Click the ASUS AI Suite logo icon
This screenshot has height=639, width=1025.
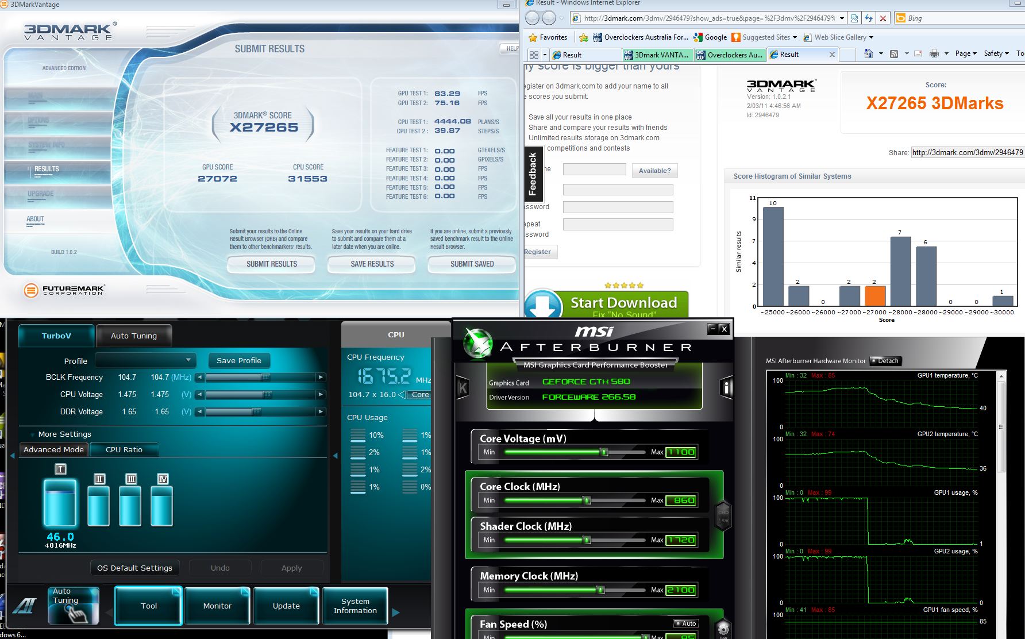25,606
